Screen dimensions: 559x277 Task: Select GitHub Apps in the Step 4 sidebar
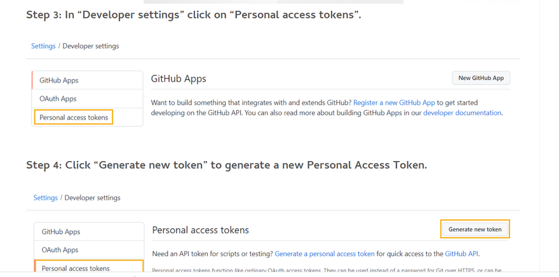tap(61, 232)
